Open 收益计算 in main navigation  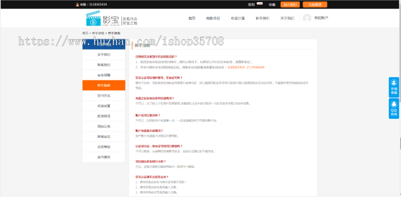tap(238, 18)
